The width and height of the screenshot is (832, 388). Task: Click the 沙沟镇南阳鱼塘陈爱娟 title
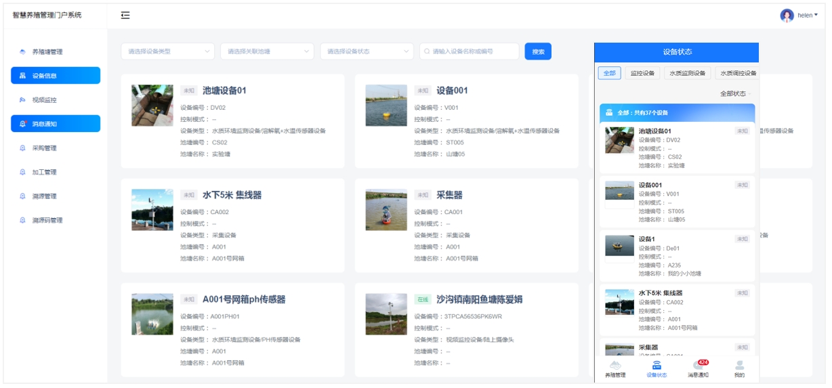[479, 299]
